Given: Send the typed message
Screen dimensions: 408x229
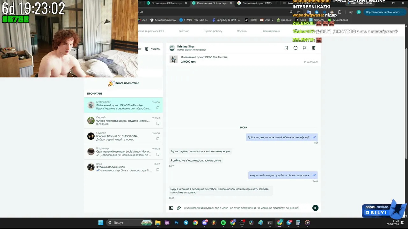Looking at the screenshot, I should tap(315, 208).
